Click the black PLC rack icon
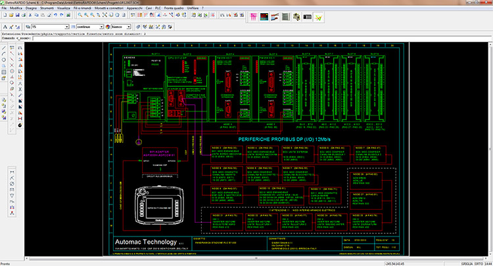The height and width of the screenshot is (266, 493). coord(307,17)
